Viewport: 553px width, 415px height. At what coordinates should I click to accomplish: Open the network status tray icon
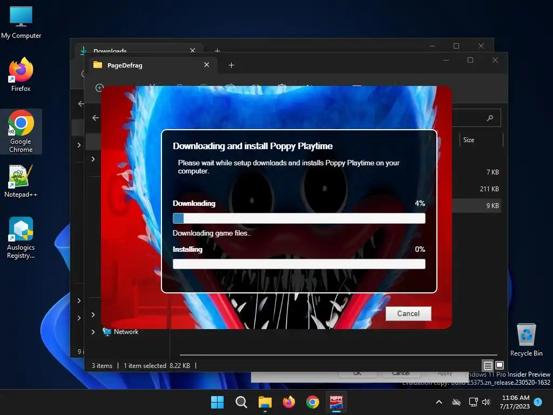pos(473,402)
